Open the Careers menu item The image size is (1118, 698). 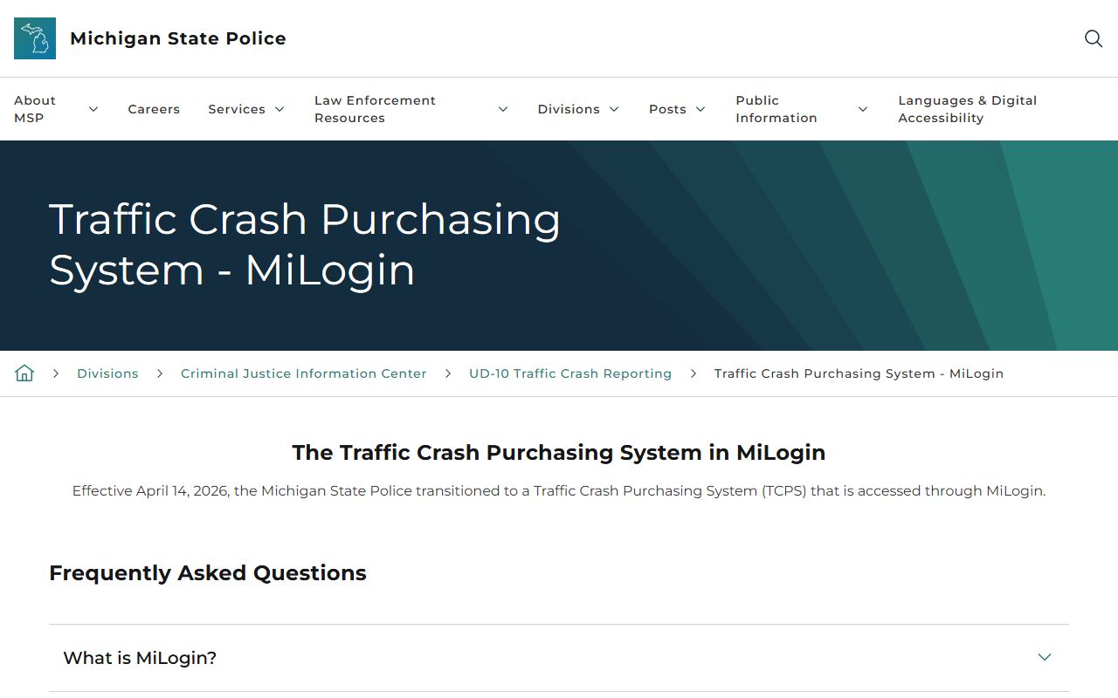coord(154,109)
